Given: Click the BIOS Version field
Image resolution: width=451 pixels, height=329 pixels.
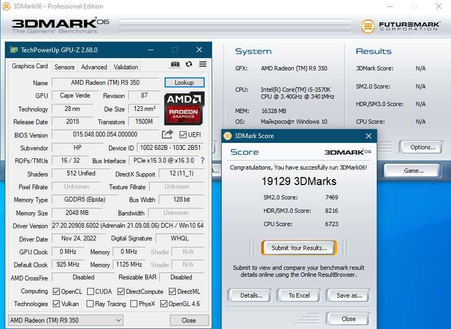Looking at the screenshot, I should 105,134.
